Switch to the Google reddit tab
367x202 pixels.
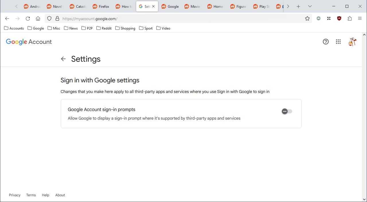170,6
